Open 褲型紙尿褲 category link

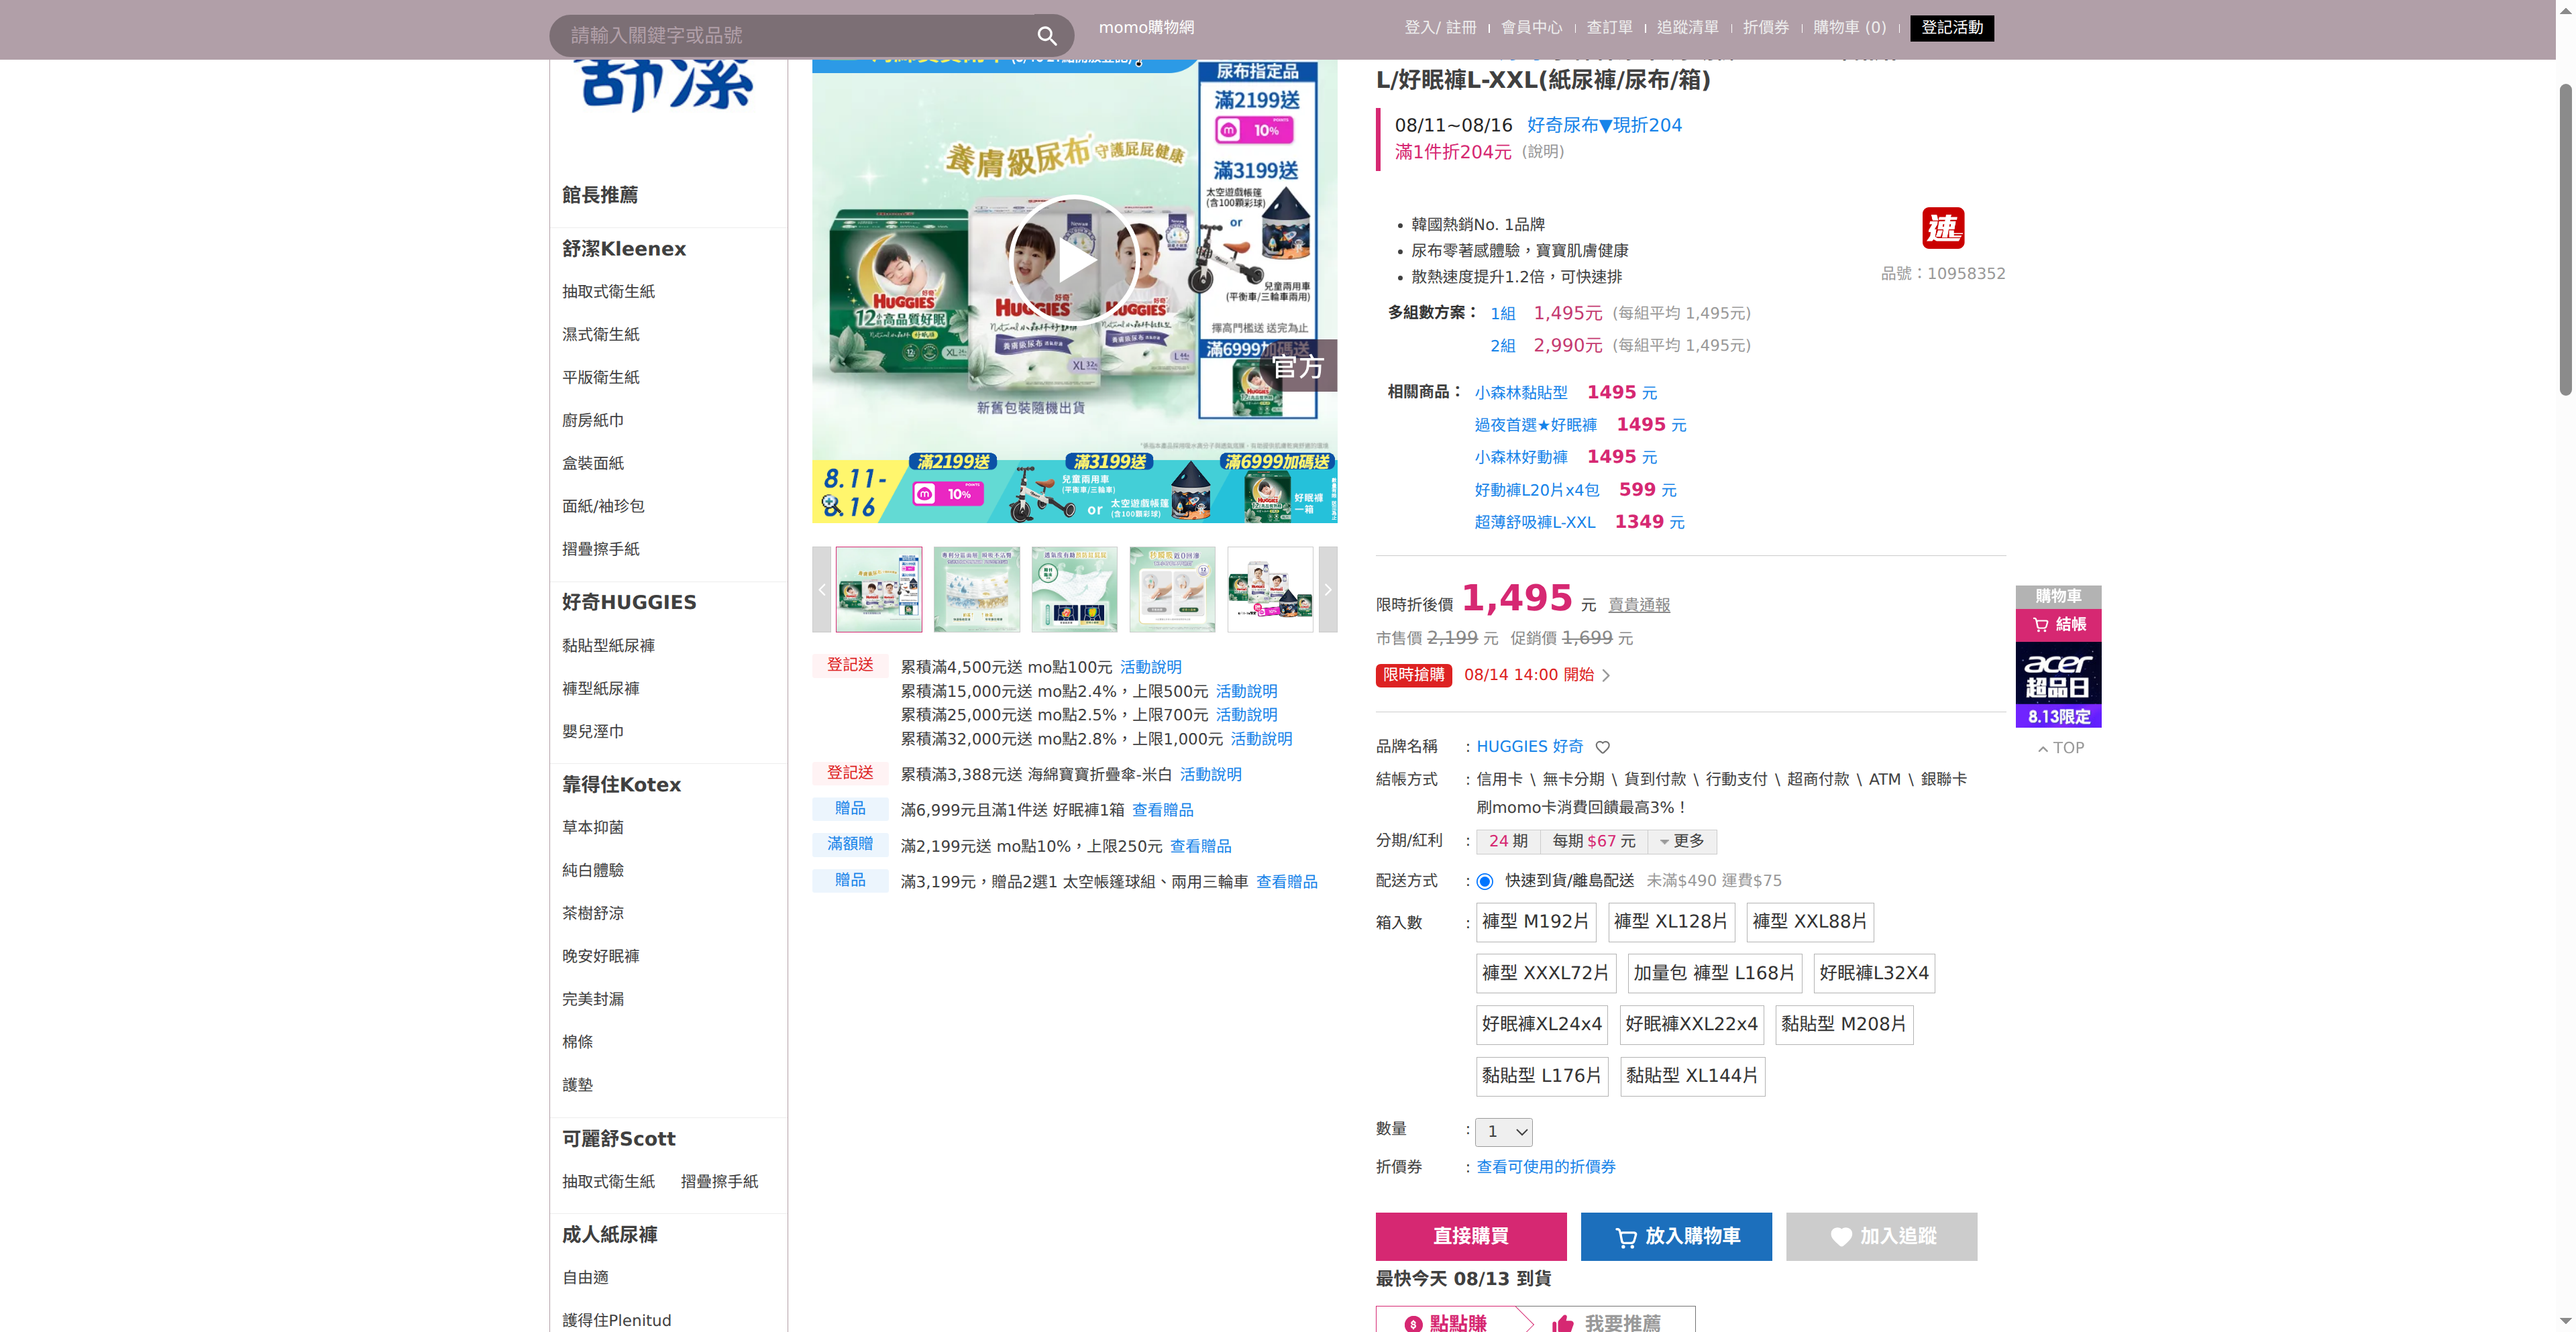coord(600,689)
